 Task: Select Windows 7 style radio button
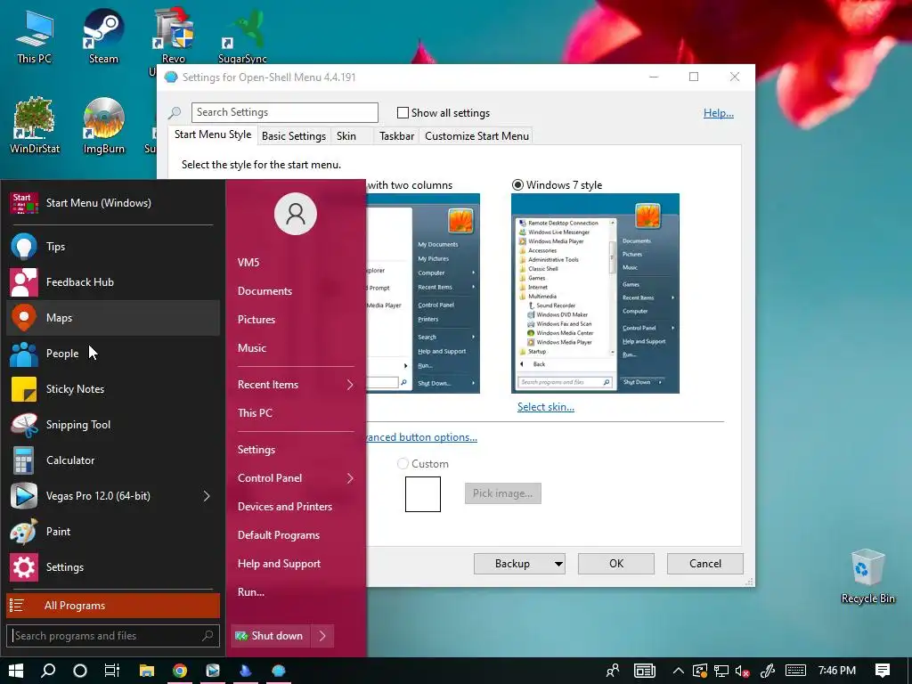(517, 185)
